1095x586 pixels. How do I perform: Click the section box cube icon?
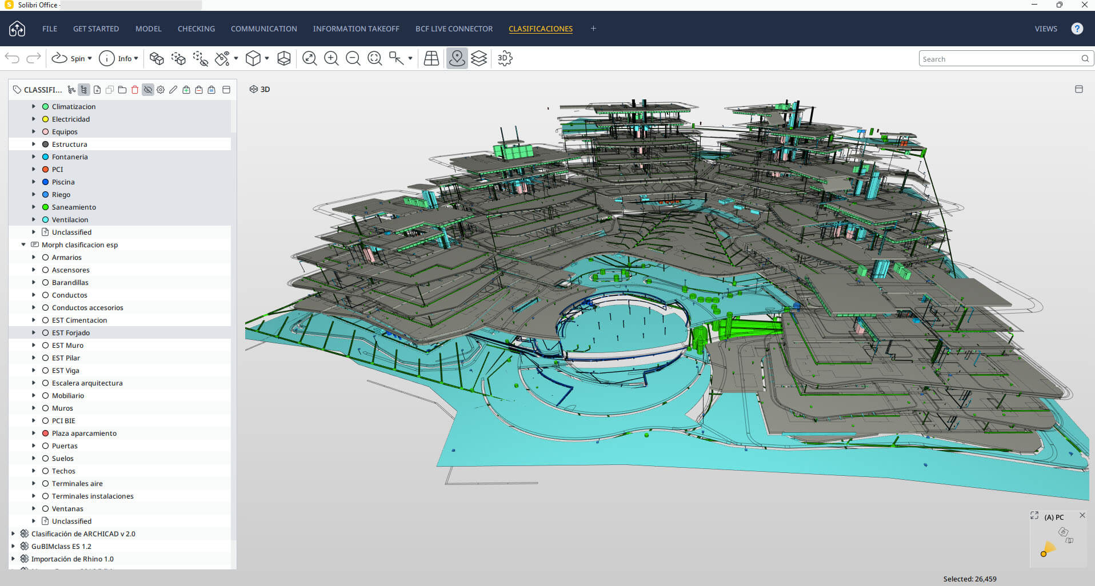click(x=284, y=58)
